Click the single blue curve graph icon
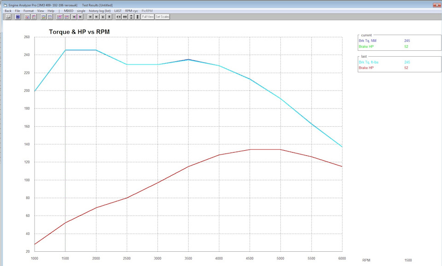 (50, 17)
